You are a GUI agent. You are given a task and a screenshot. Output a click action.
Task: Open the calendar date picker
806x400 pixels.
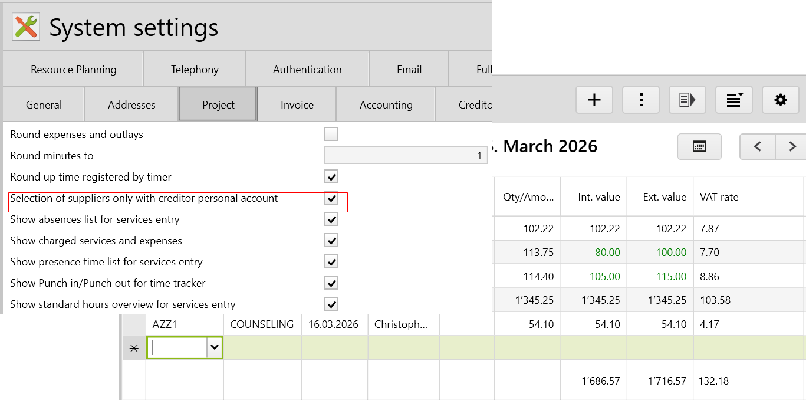(699, 146)
